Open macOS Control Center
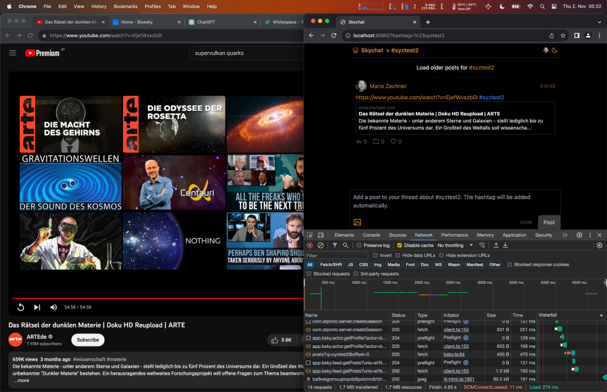Screen dimensions: 607x392 coord(554,6)
